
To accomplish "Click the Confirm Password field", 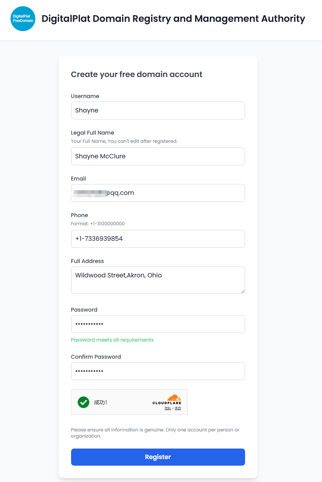I will (x=158, y=371).
